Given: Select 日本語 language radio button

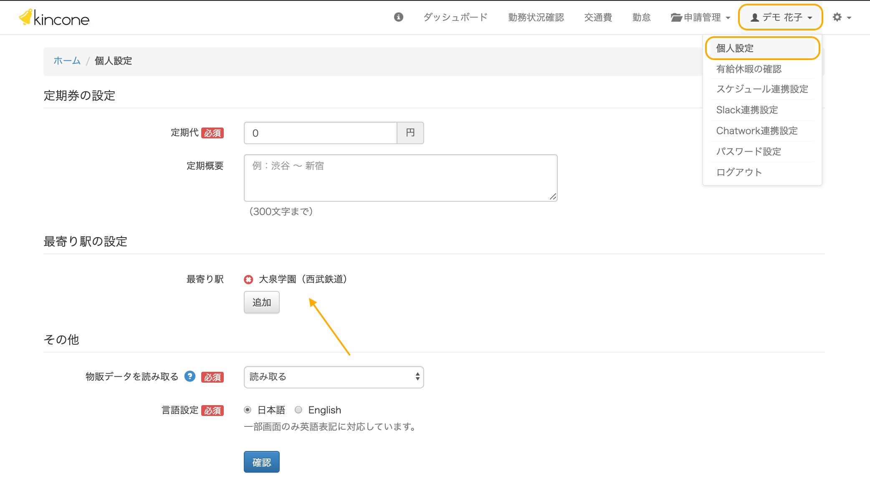Looking at the screenshot, I should [x=248, y=410].
